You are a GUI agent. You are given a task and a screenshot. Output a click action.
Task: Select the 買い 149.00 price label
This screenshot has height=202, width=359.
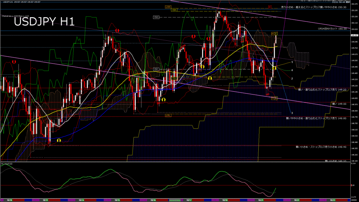(x=339, y=104)
